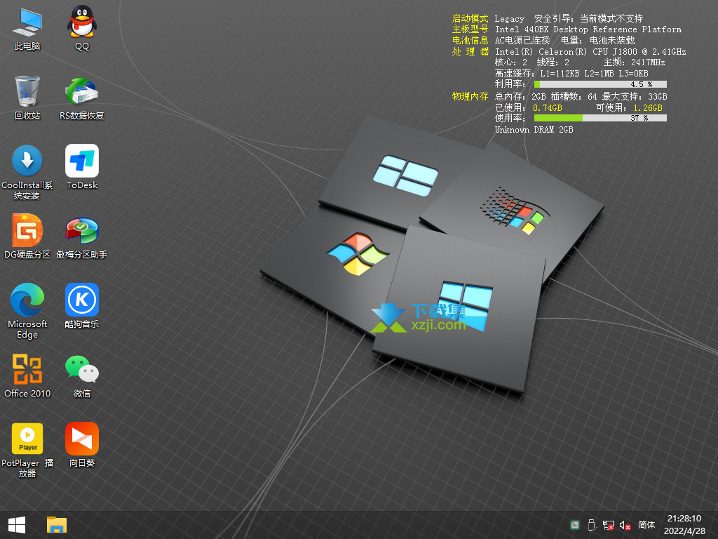Click the Celeron J1800 processor text

tap(590, 51)
